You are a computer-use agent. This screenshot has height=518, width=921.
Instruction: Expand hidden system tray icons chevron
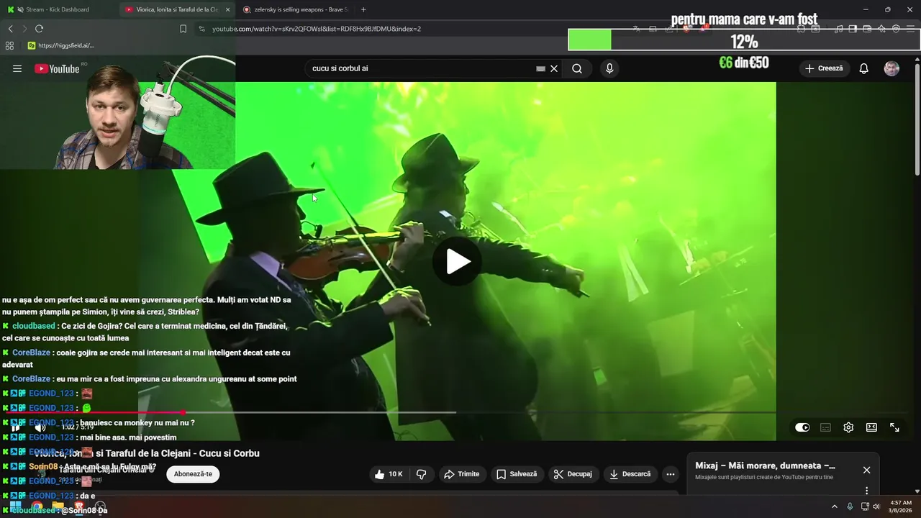tap(835, 506)
